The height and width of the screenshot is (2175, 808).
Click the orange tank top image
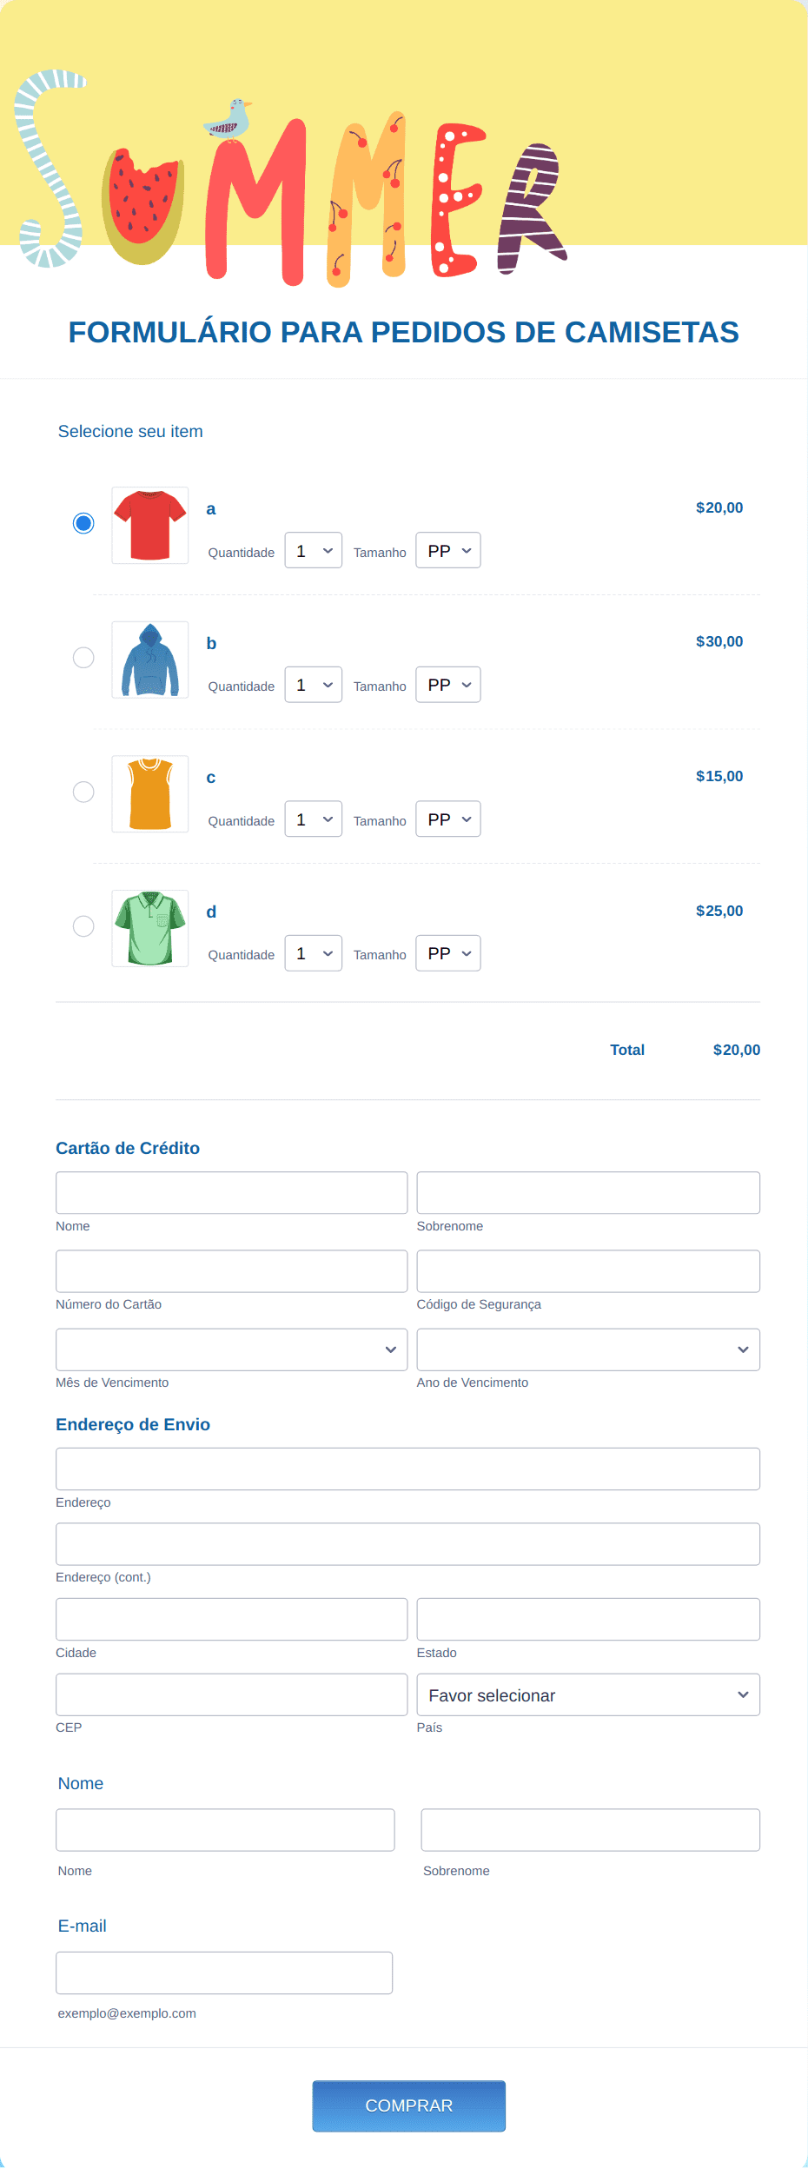[150, 793]
